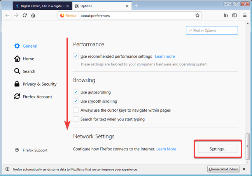This screenshot has width=252, height=176.
Task: Uncheck Use recommended performance settings
Action: 76,56
